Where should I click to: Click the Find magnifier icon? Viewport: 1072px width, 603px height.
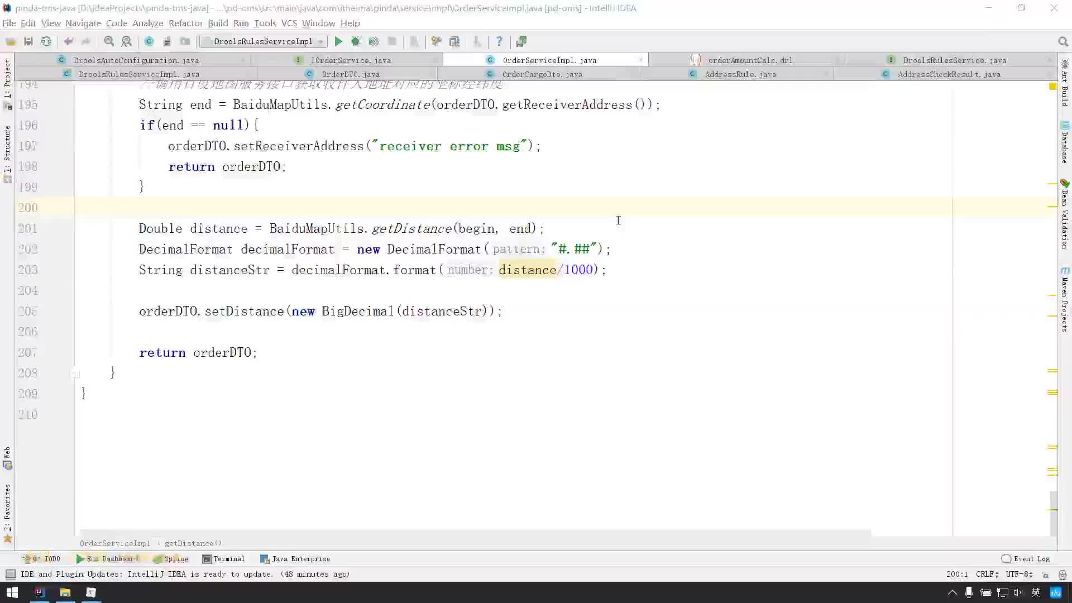(x=109, y=41)
